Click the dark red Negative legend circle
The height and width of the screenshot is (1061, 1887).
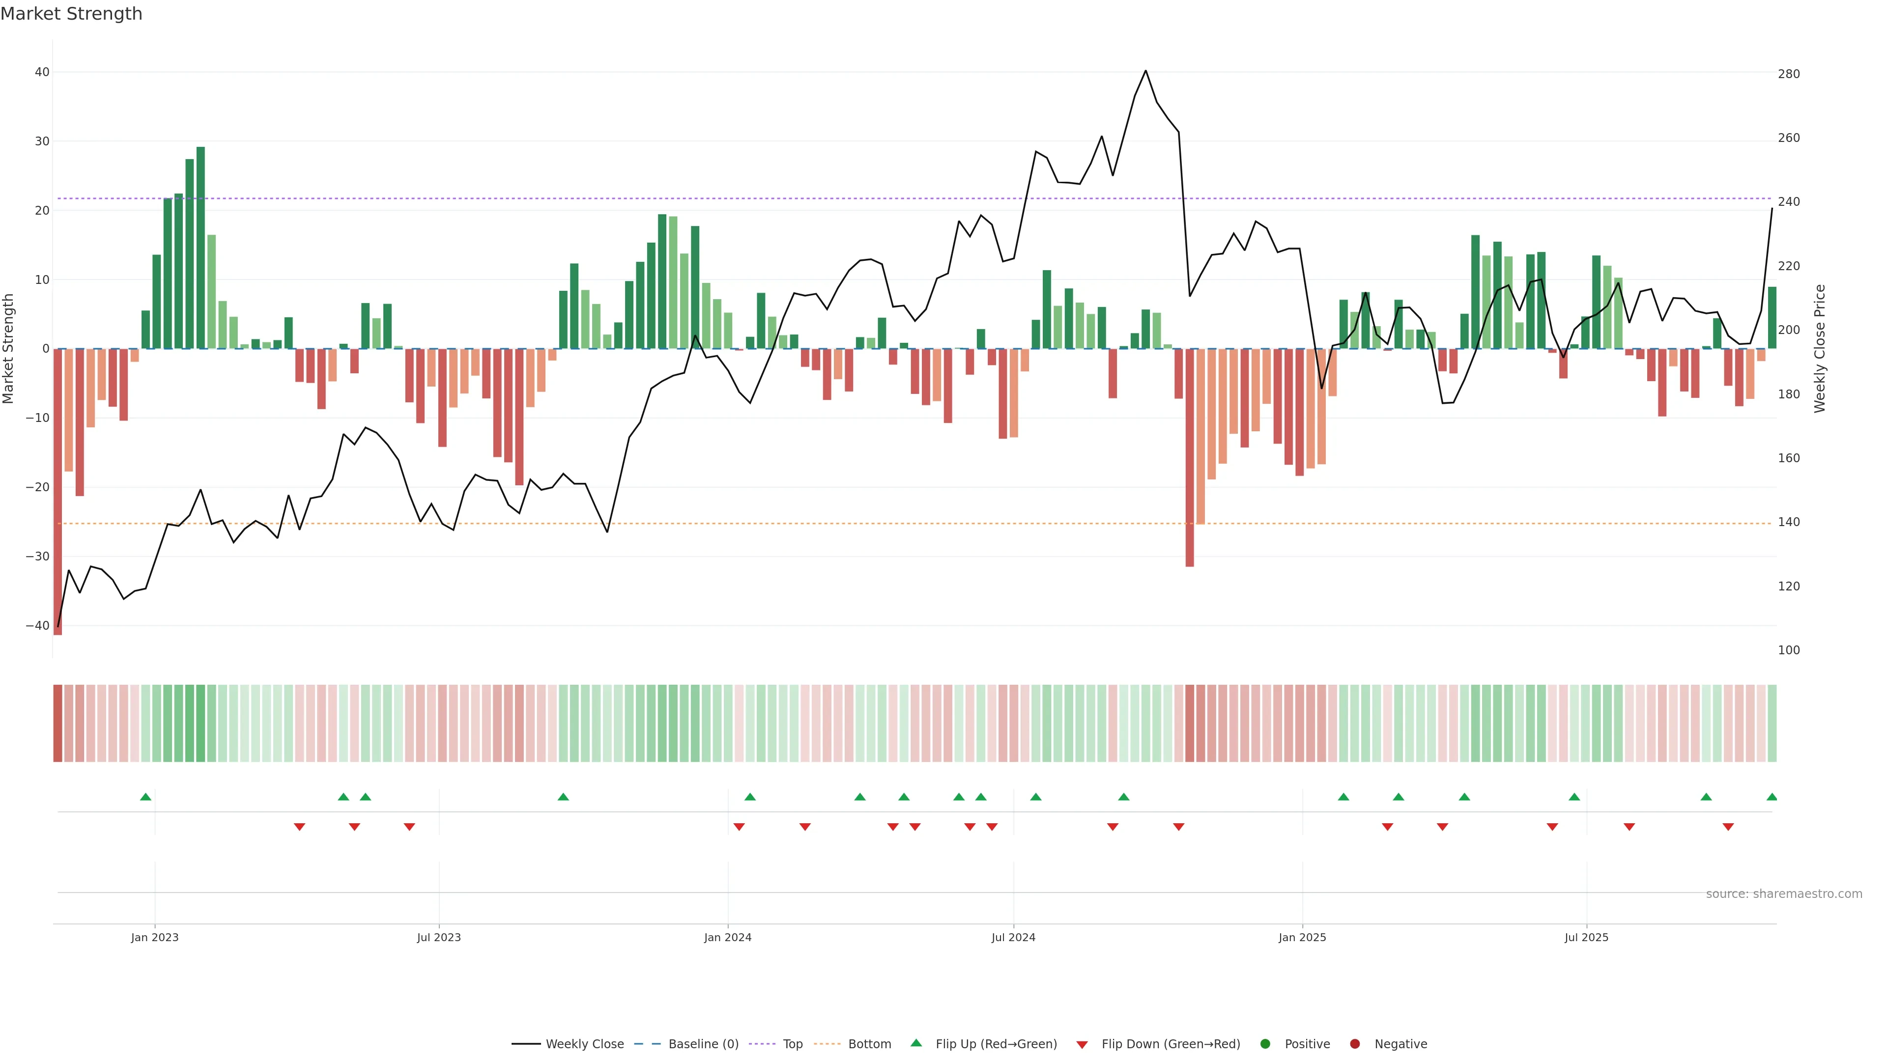pyautogui.click(x=1354, y=1044)
